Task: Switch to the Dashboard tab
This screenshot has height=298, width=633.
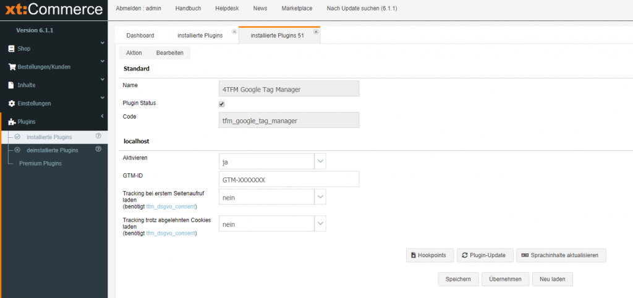Action: point(140,36)
